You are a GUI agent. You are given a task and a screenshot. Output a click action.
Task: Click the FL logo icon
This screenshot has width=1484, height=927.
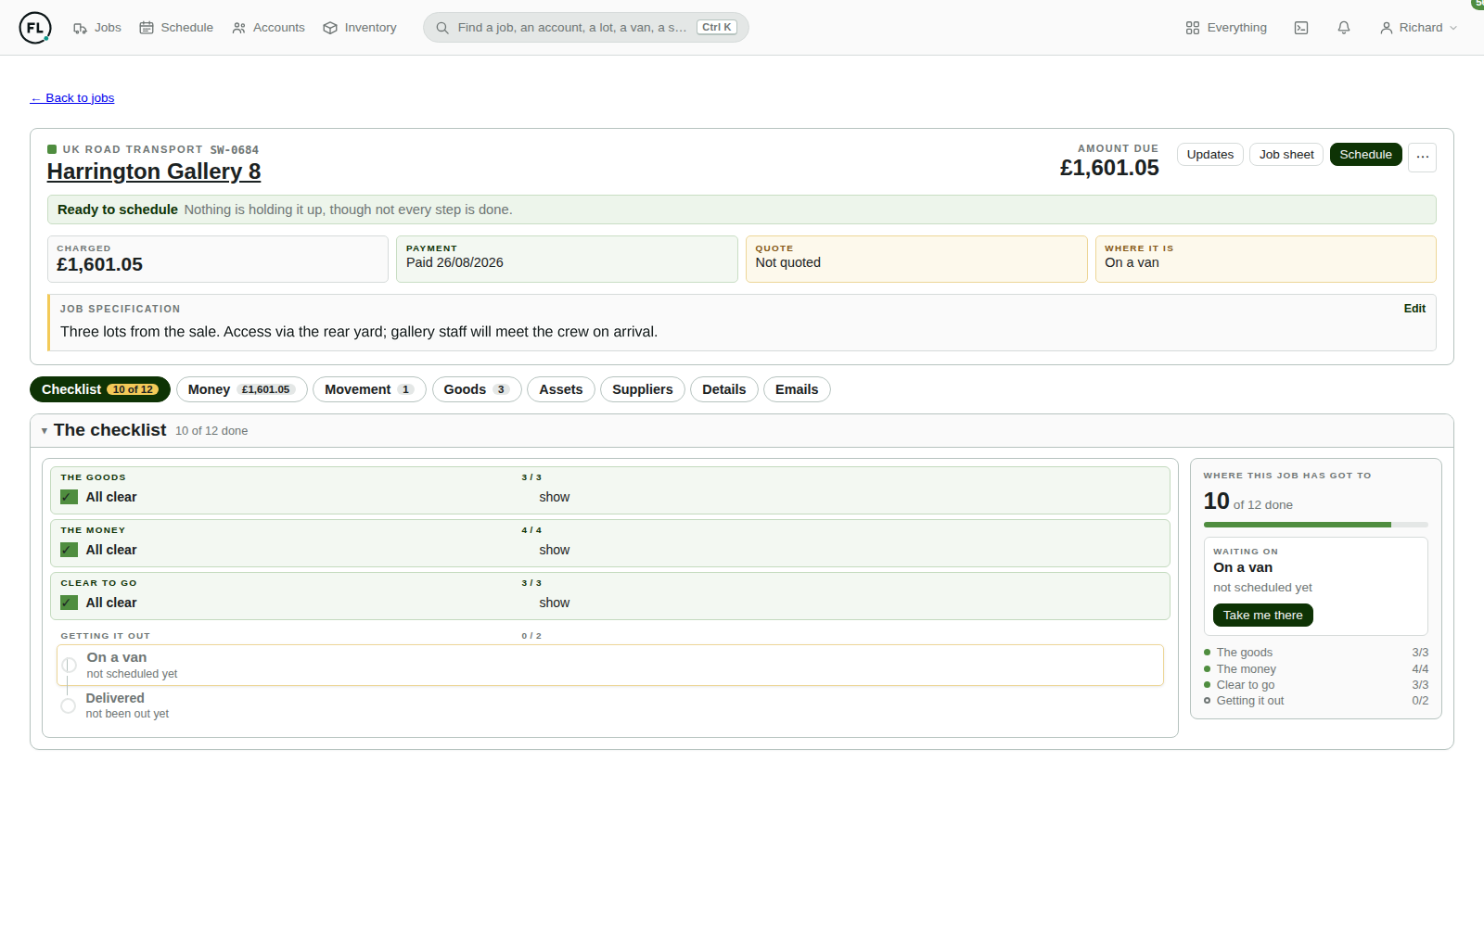35,28
